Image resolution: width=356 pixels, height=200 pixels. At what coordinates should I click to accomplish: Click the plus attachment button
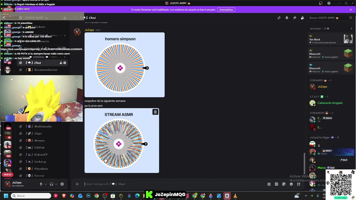click(77, 184)
